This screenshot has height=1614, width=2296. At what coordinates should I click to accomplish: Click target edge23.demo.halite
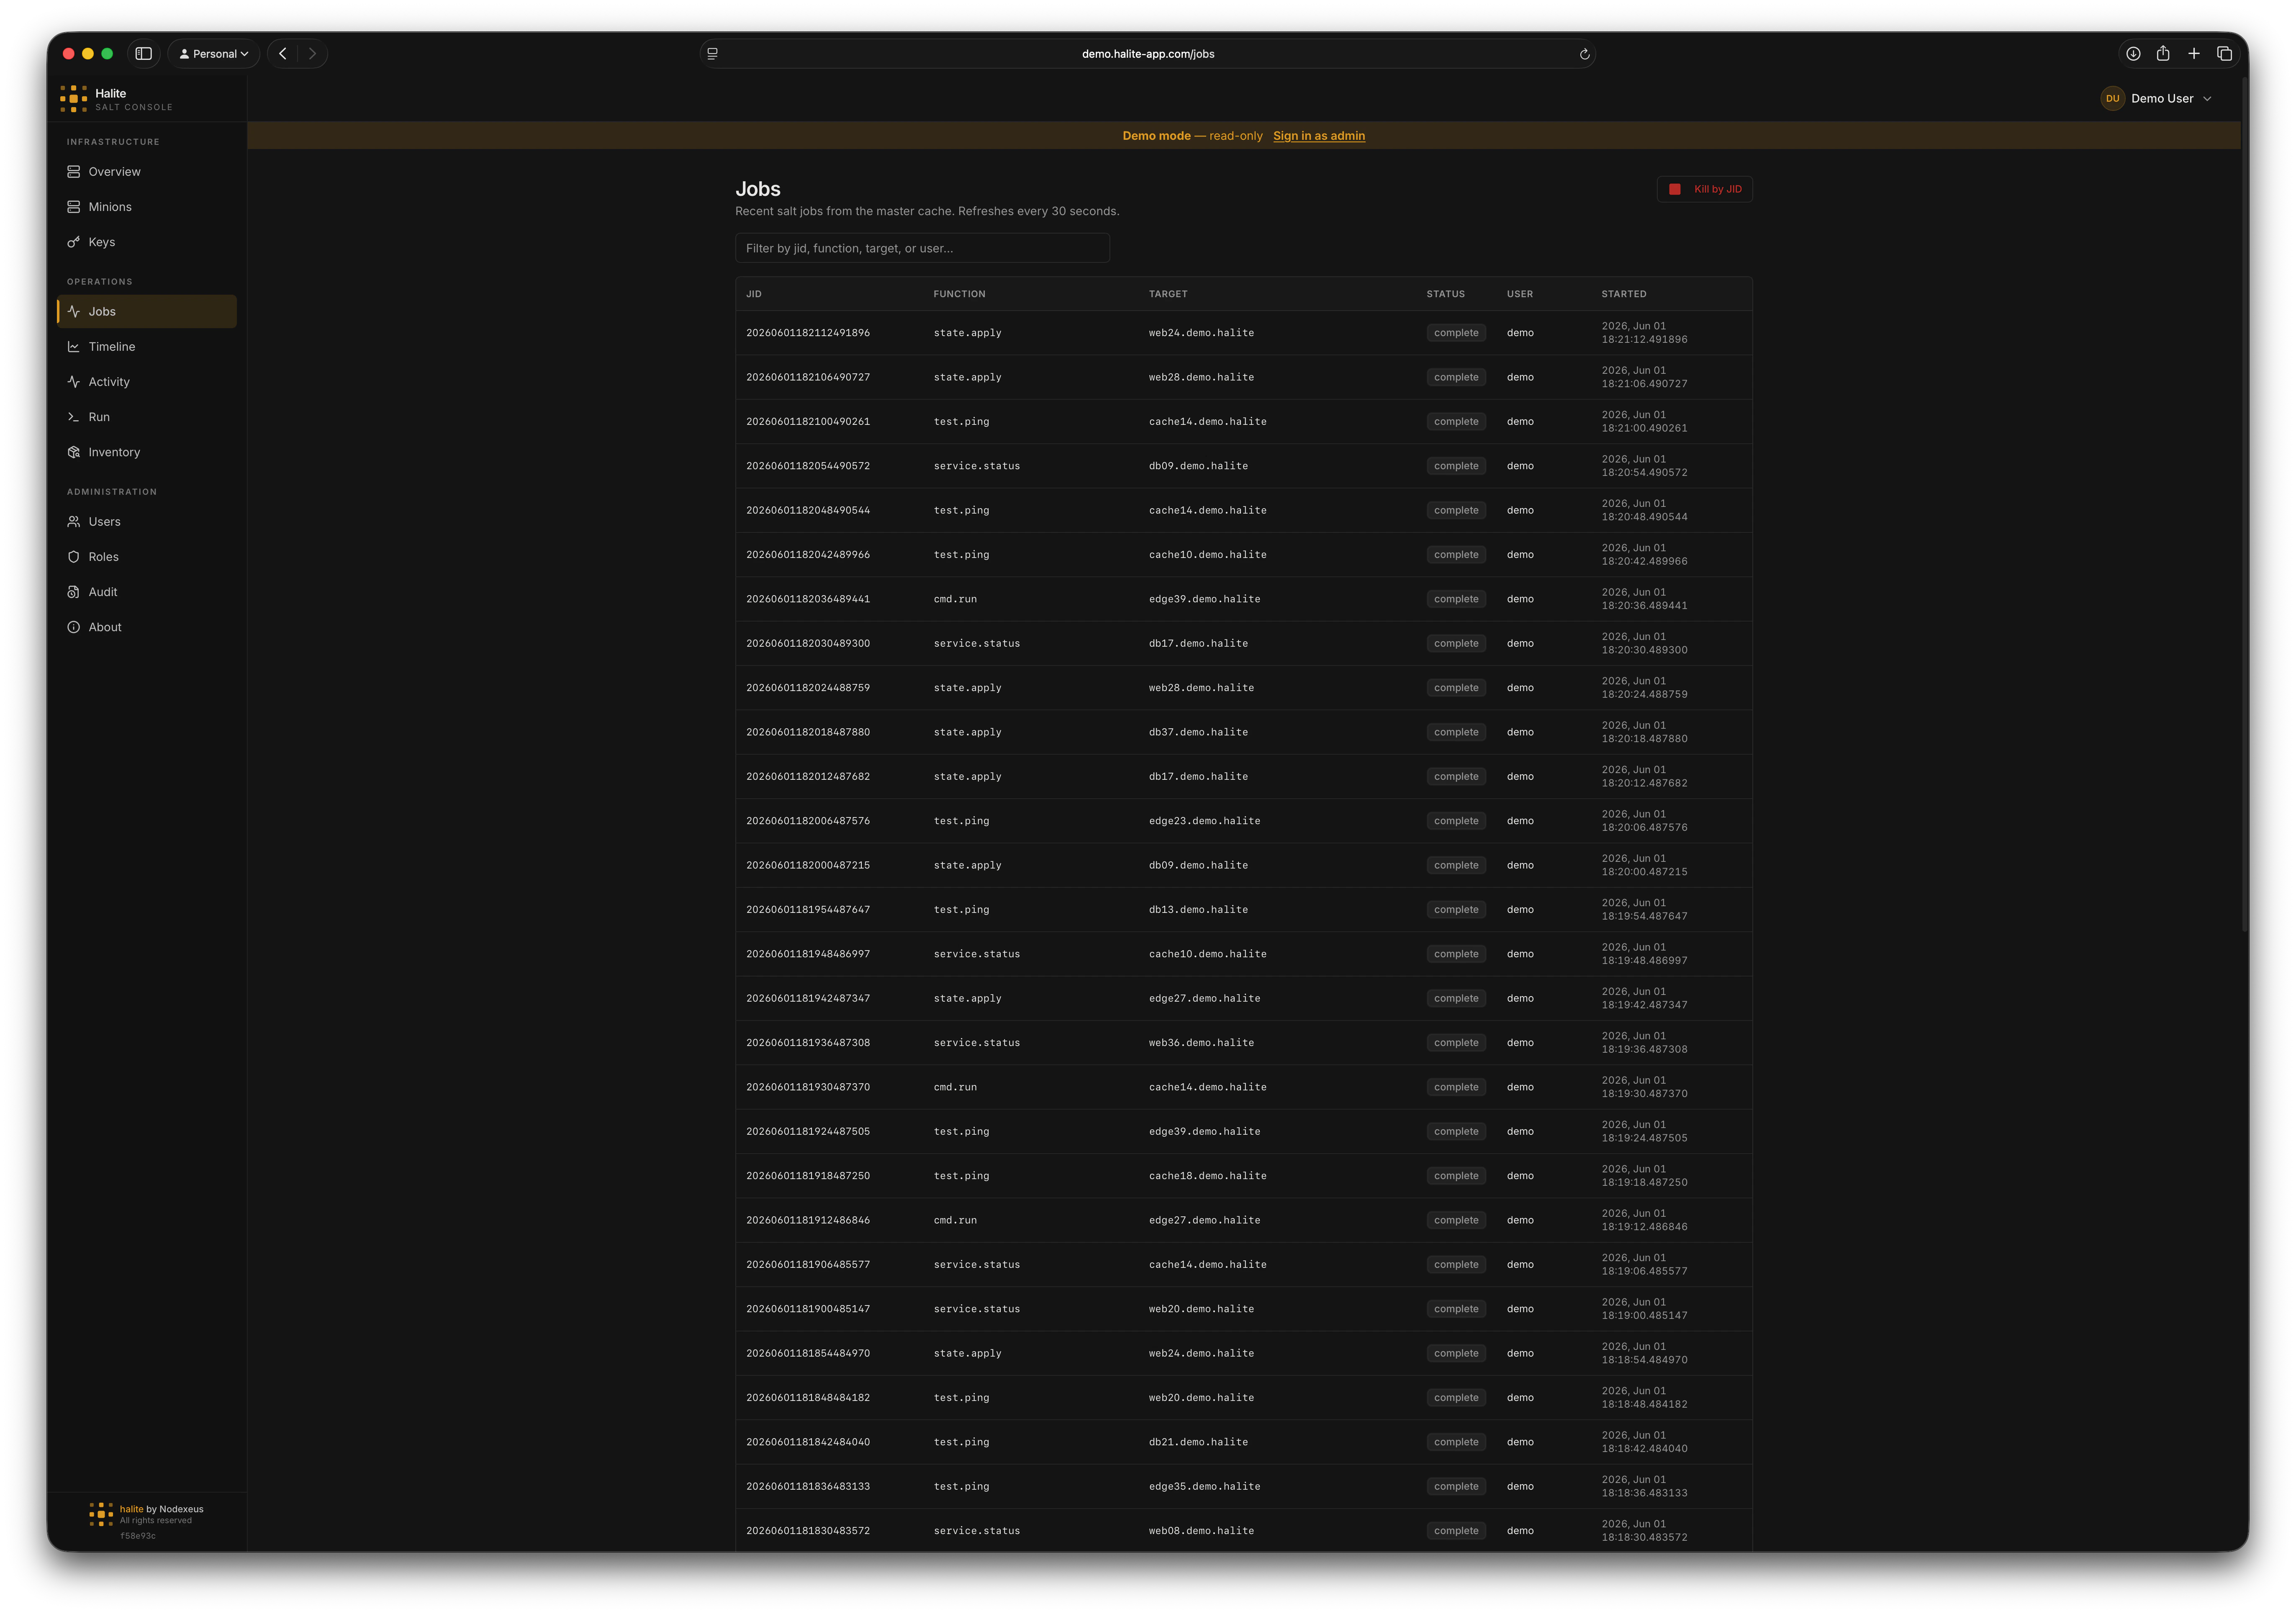click(1204, 821)
